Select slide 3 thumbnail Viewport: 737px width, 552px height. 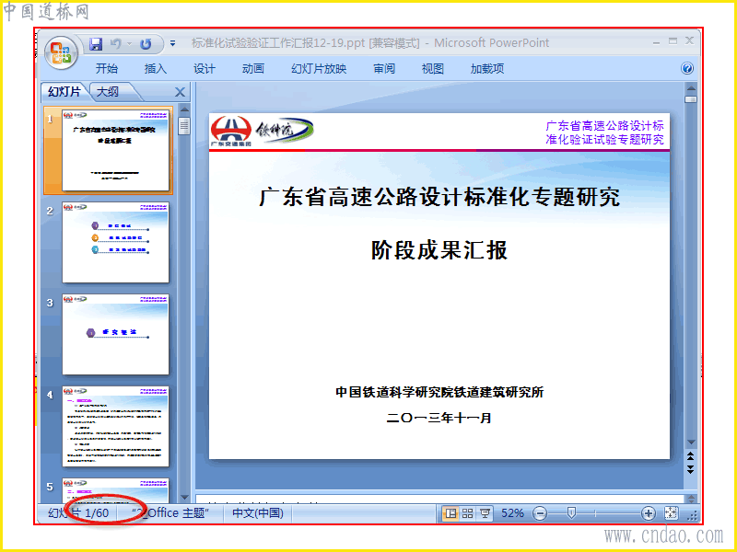pos(116,335)
